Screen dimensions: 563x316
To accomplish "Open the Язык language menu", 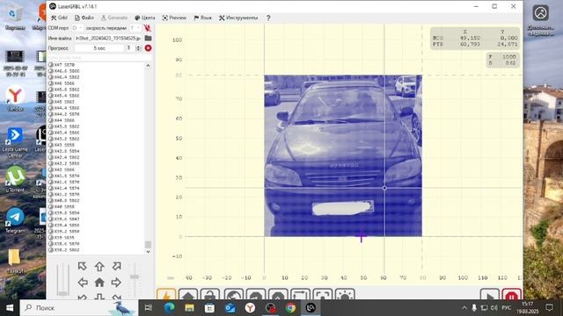I will [203, 18].
